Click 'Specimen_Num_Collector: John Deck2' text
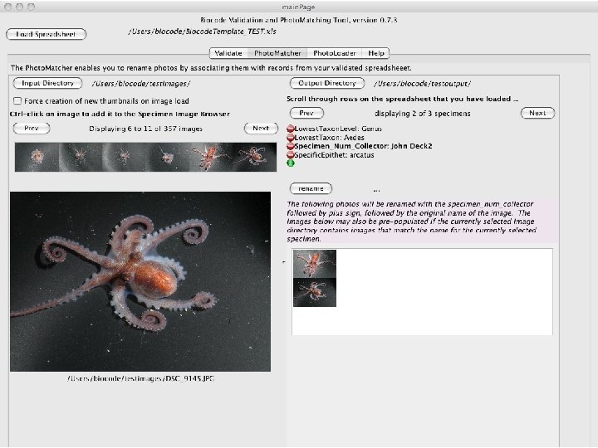The image size is (598, 448). pos(363,146)
